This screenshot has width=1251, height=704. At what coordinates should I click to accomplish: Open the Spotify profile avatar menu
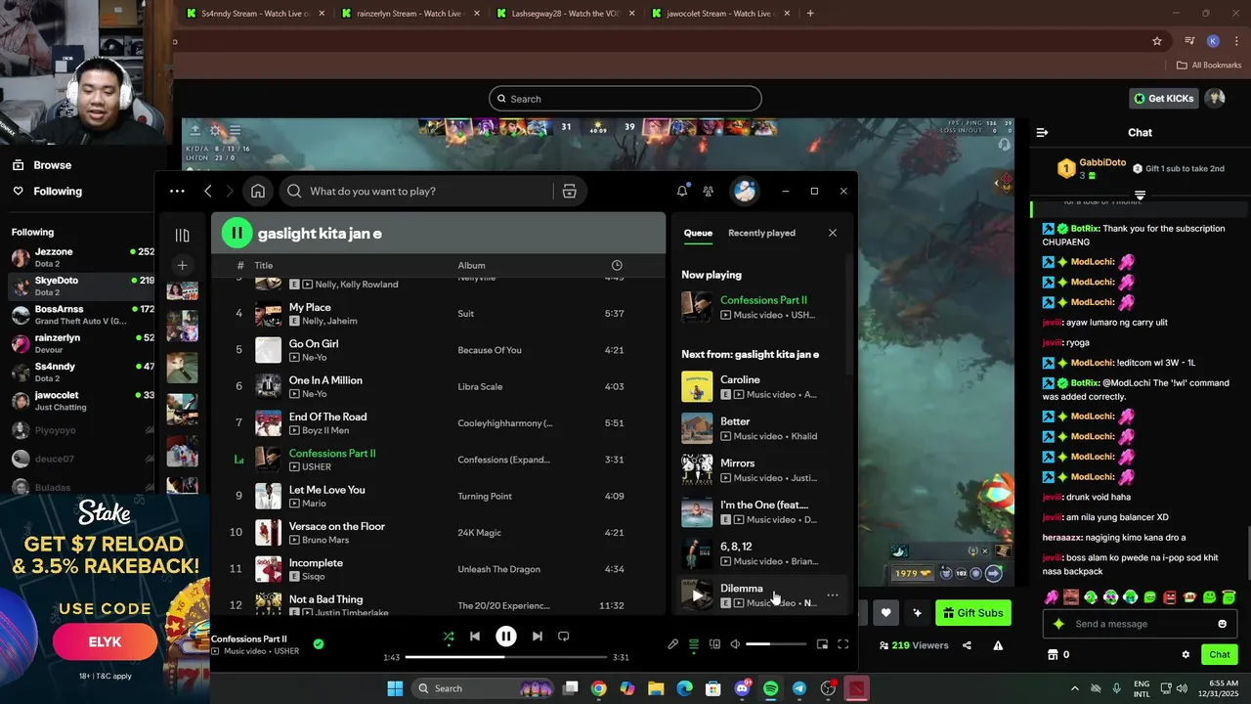[745, 192]
